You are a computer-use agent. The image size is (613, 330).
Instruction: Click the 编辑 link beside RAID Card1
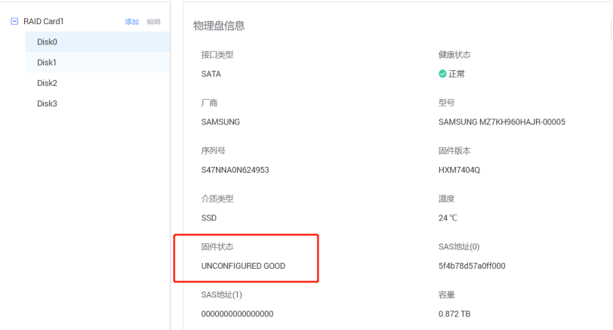click(153, 22)
